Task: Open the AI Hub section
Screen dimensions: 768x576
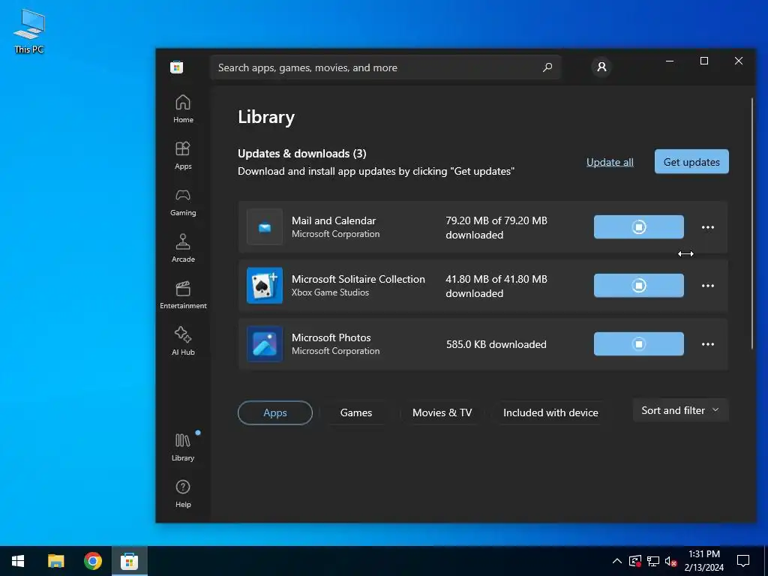Action: click(x=183, y=341)
